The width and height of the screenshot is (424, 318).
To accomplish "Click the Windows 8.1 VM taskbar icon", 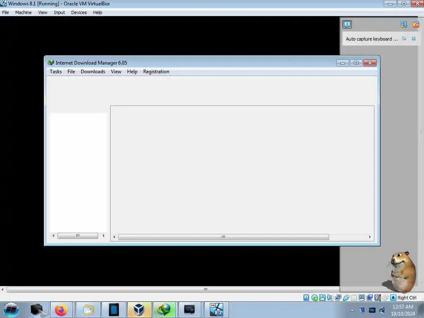I will point(216,310).
